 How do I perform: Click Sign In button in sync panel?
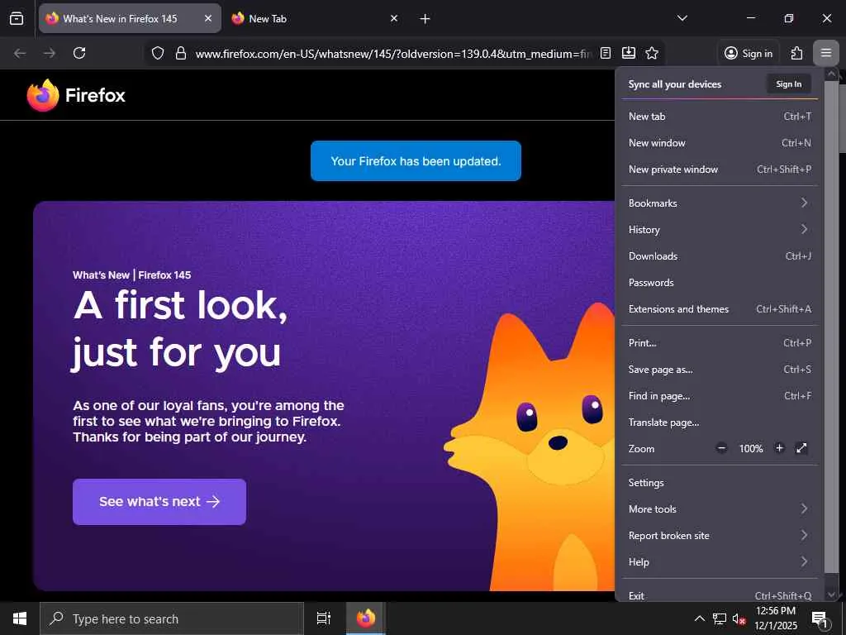pyautogui.click(x=788, y=84)
